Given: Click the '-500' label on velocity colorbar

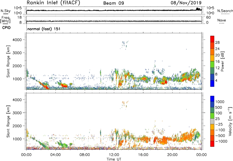Looking at the screenshot, I should pyautogui.click(x=220, y=136).
